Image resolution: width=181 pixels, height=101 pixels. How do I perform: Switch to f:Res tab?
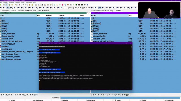[39, 11]
